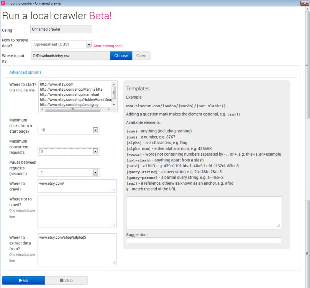Click the horizontal scrollbar under the URL list
The height and width of the screenshot is (288, 310).
click(73, 109)
